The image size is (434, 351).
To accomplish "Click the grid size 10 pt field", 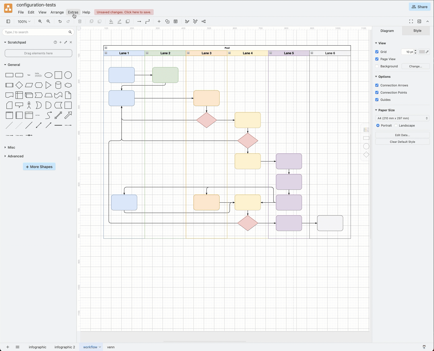I will [407, 52].
